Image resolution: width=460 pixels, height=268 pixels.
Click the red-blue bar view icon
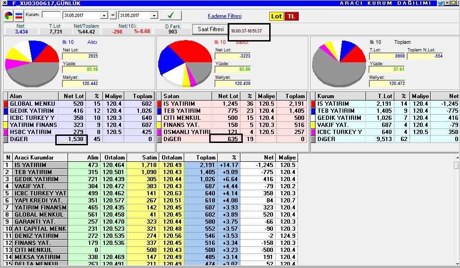pyautogui.click(x=19, y=16)
